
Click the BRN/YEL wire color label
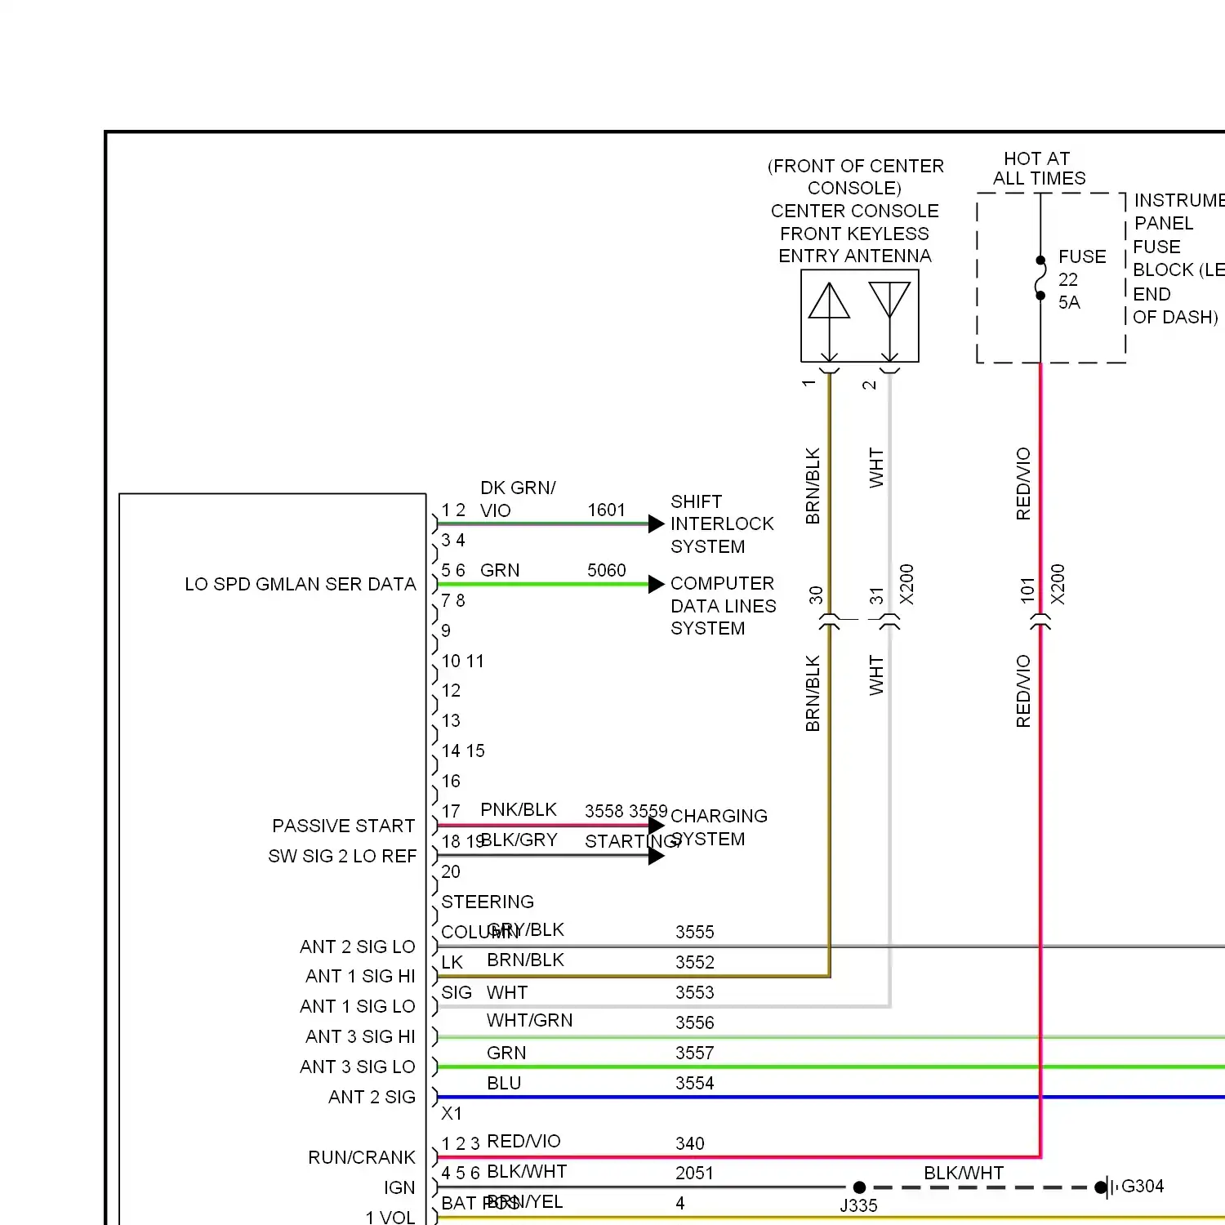(525, 1201)
